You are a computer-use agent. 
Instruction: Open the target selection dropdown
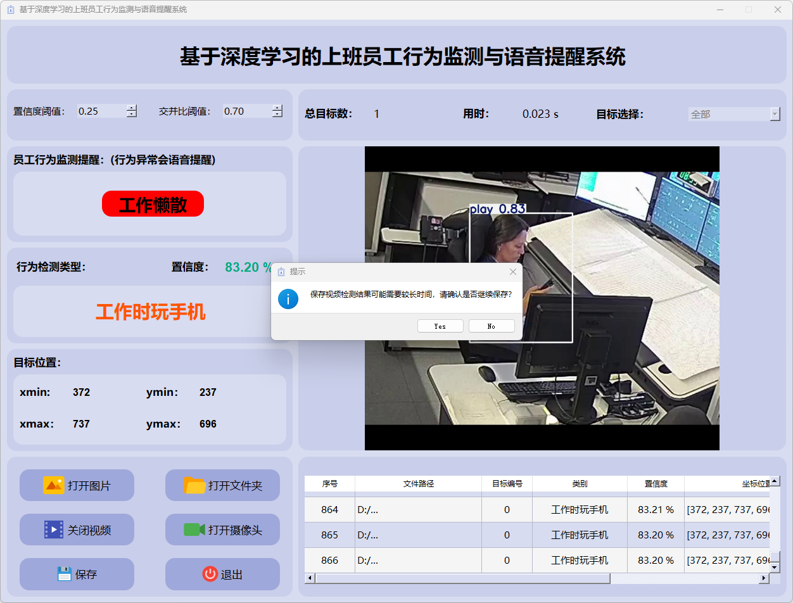(775, 114)
